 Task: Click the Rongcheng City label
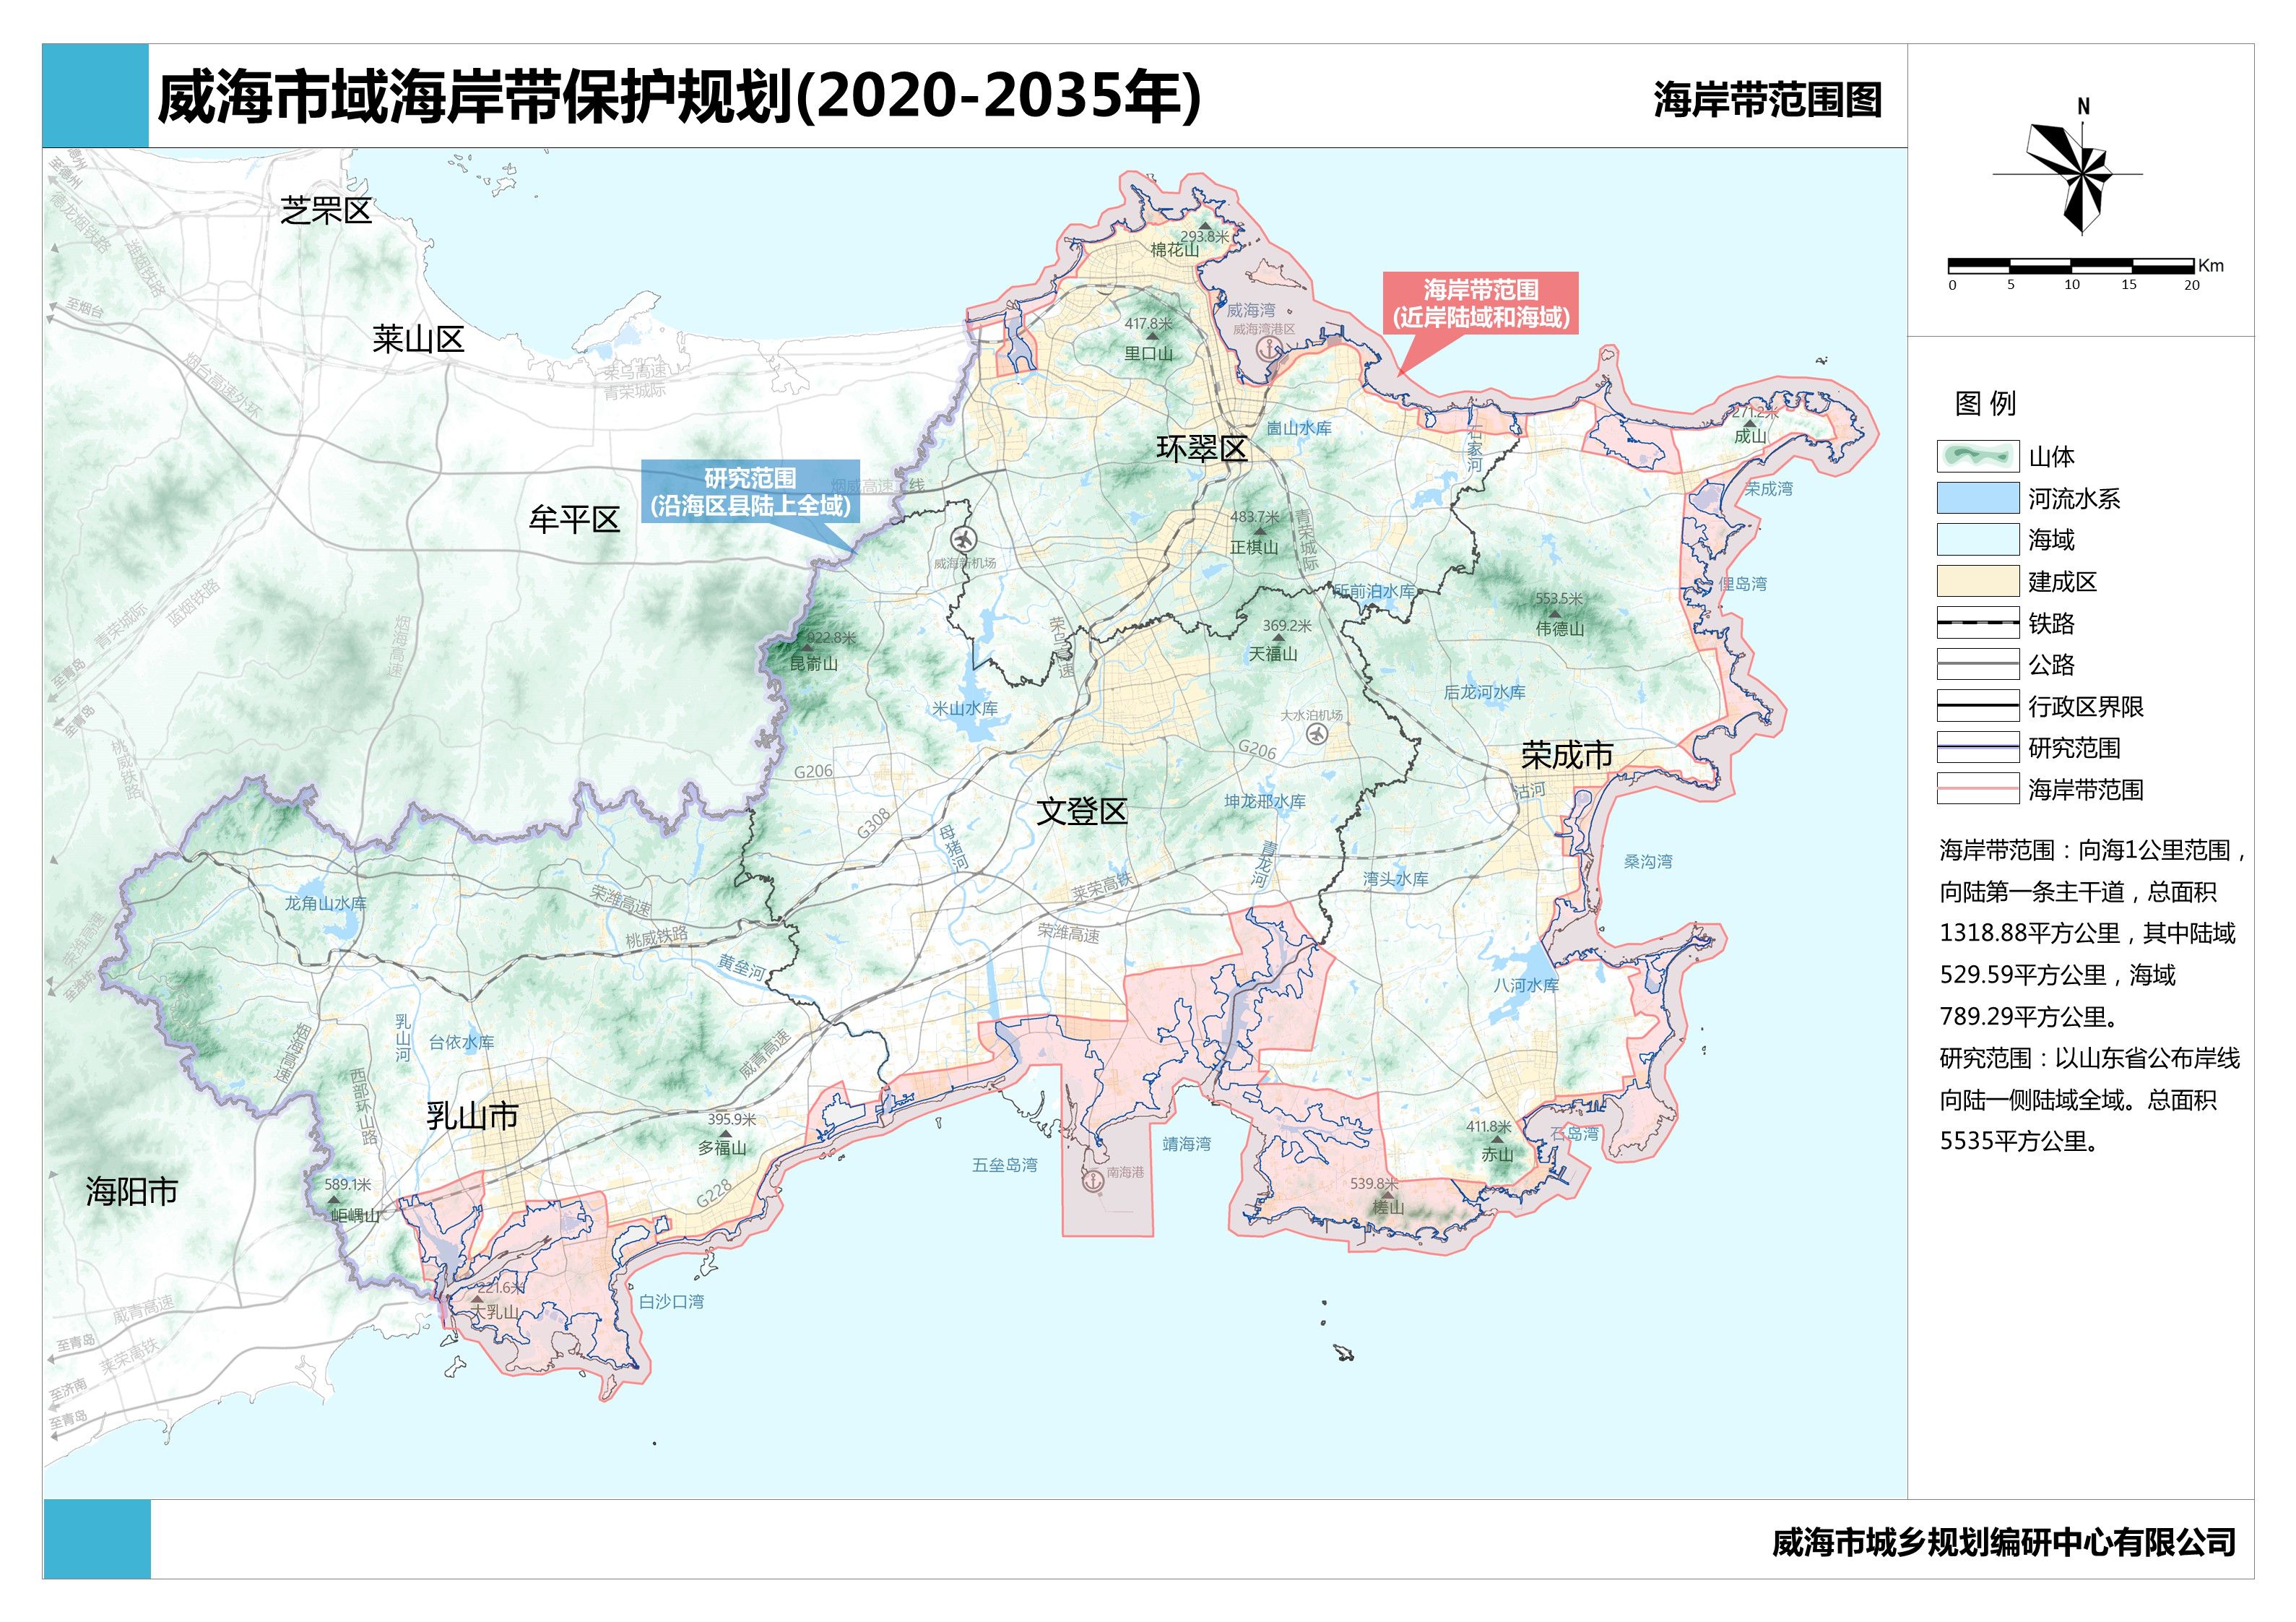[x=1567, y=756]
